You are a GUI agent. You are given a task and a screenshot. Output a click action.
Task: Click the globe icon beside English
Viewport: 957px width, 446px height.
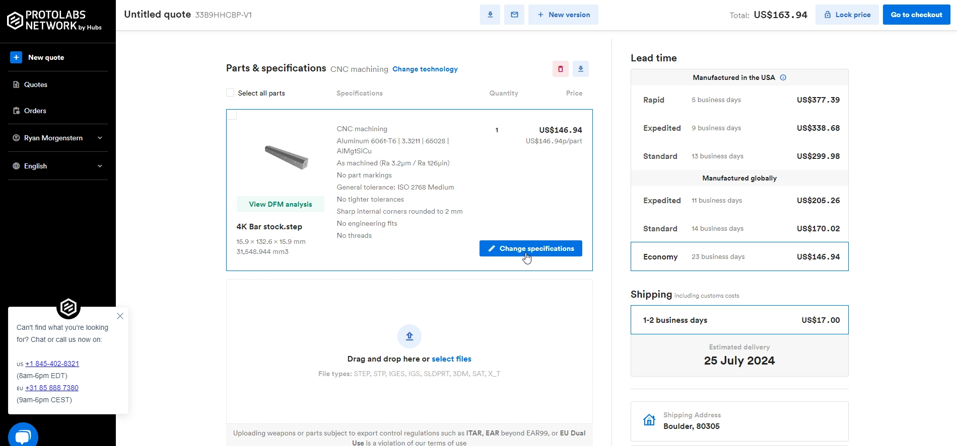point(16,166)
